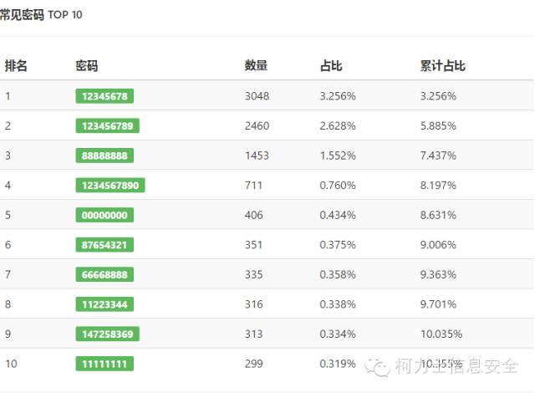Select the 1234567890 password badge
Viewport: 535px width, 393px height.
pos(110,186)
